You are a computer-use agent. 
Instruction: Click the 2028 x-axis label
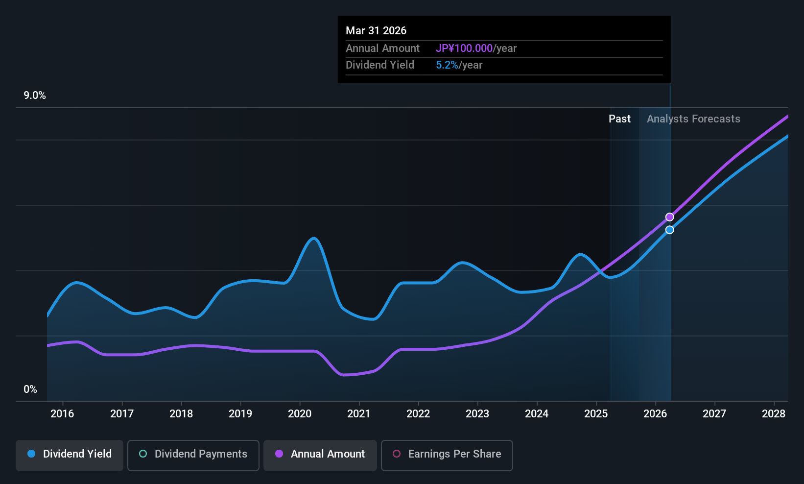[x=774, y=414]
